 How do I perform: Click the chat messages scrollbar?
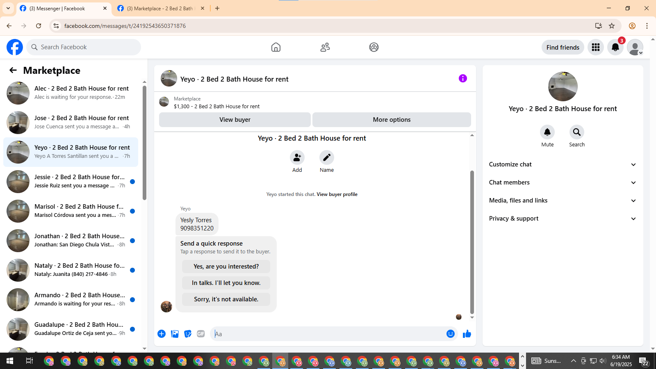click(472, 242)
